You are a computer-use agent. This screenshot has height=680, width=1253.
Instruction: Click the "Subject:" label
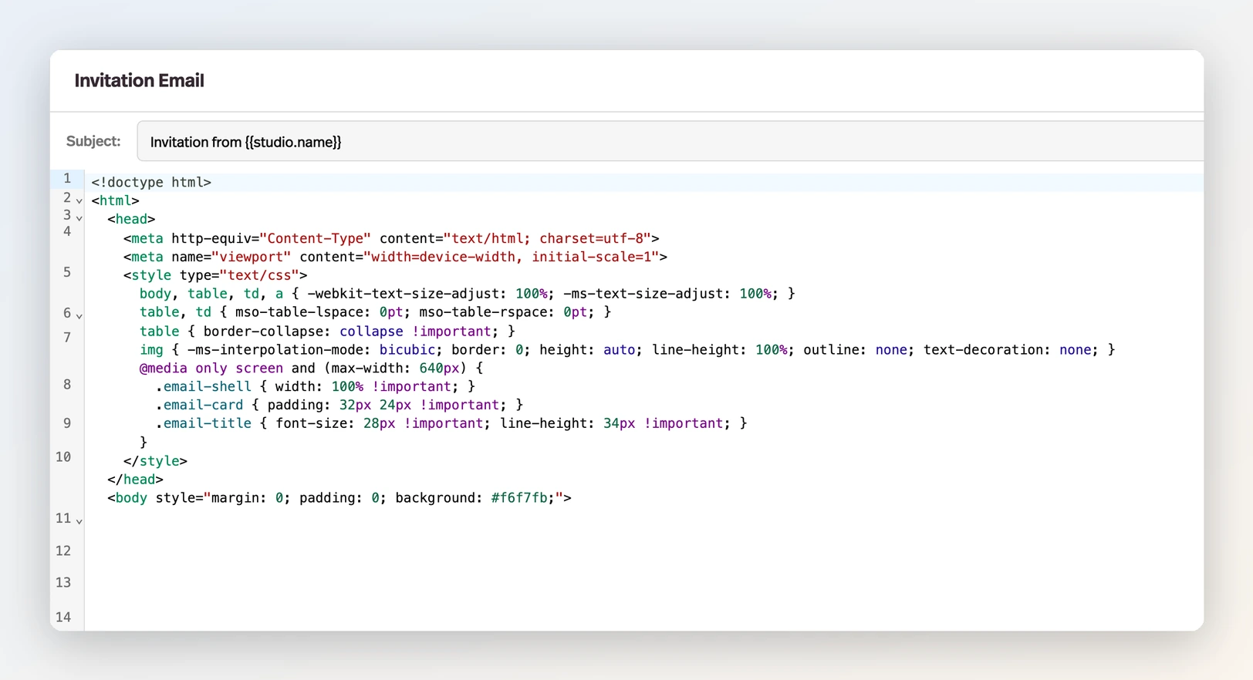point(93,141)
